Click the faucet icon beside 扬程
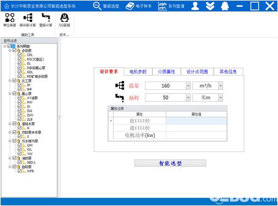The height and width of the screenshot is (206, 278). click(120, 98)
